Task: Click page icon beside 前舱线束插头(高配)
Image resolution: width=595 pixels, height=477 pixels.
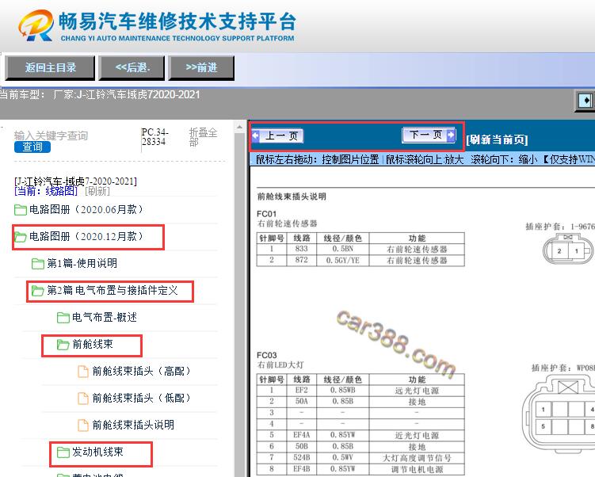Action: 83,372
